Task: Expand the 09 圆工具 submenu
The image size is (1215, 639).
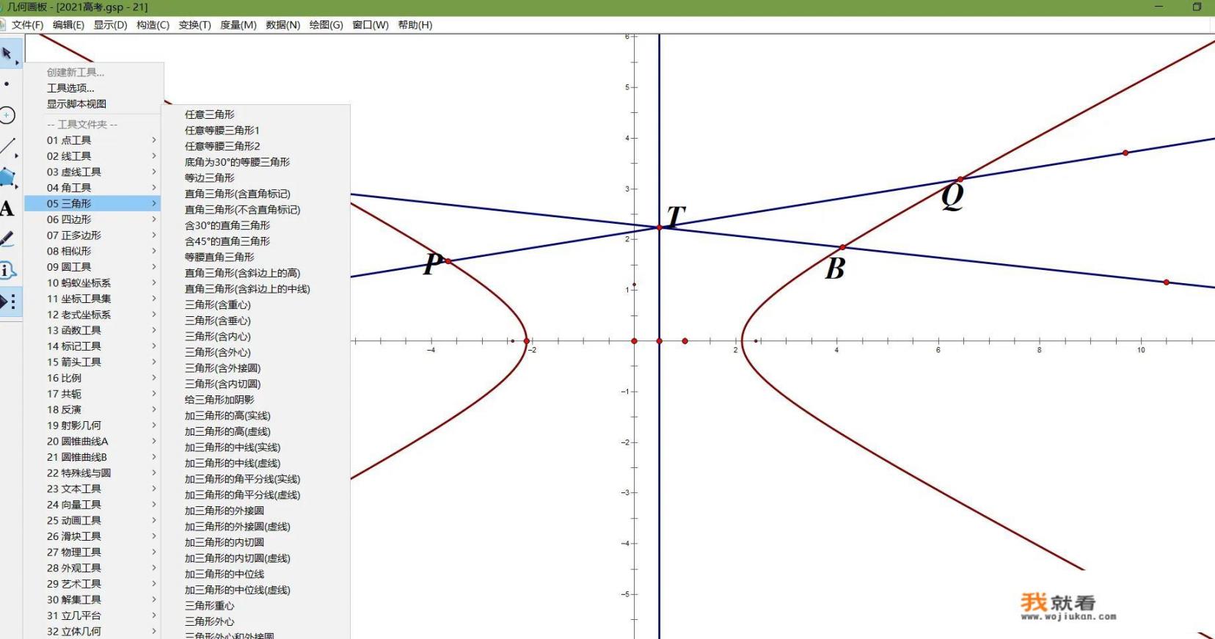Action: tap(93, 267)
